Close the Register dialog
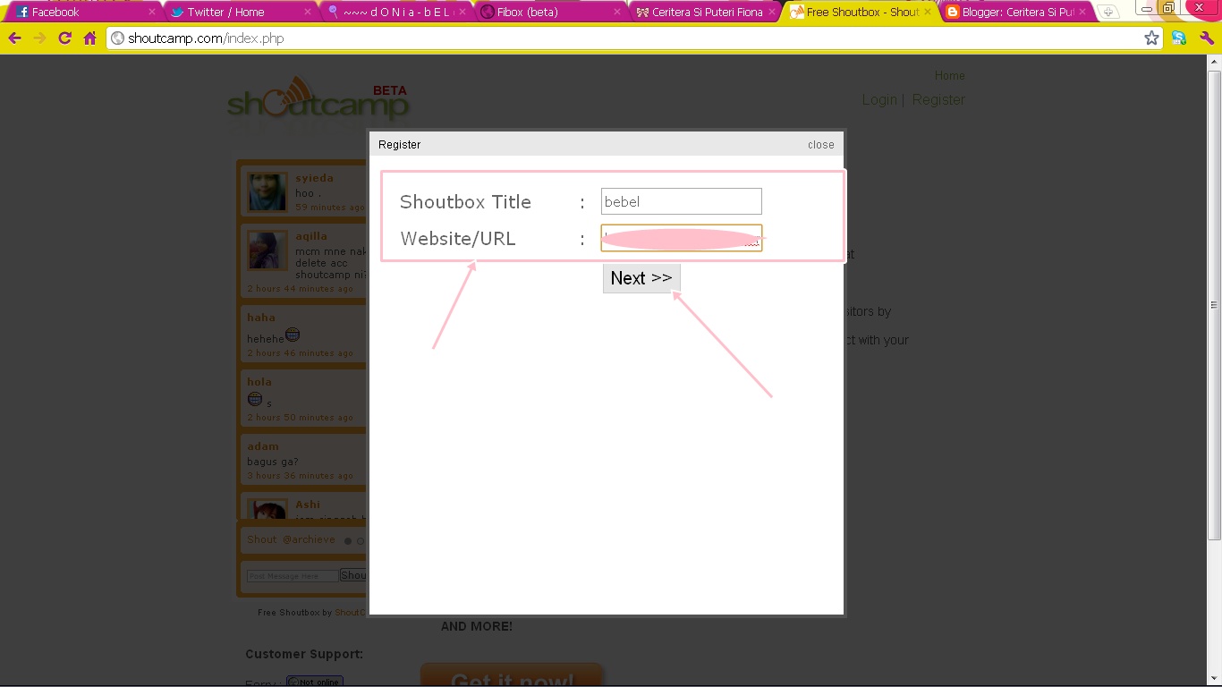The height and width of the screenshot is (687, 1222). 820,144
